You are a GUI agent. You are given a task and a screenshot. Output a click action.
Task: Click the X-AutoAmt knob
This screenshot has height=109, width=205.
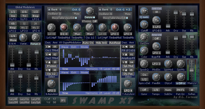point(51,84)
